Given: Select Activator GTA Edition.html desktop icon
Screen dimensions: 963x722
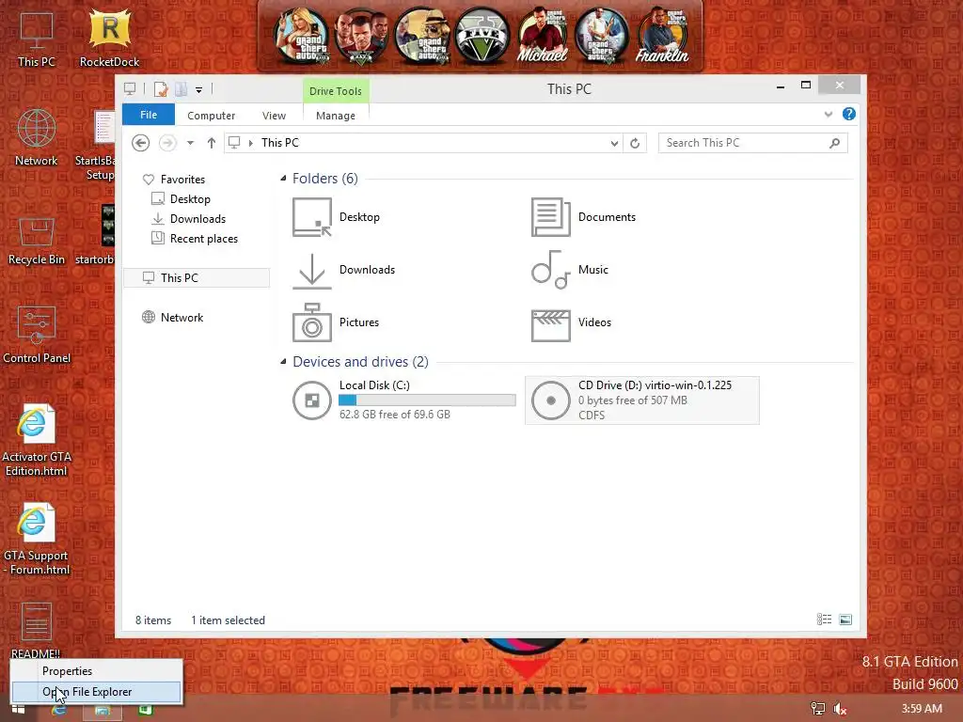Looking at the screenshot, I should pyautogui.click(x=37, y=440).
